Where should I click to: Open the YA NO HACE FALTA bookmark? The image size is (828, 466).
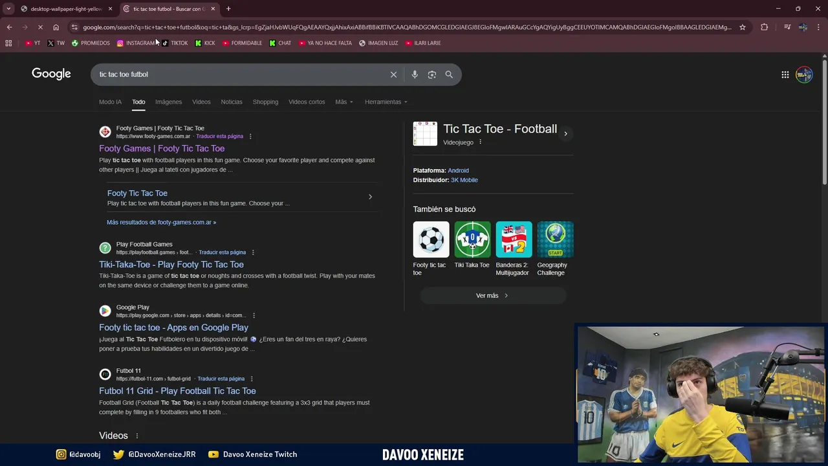[325, 43]
